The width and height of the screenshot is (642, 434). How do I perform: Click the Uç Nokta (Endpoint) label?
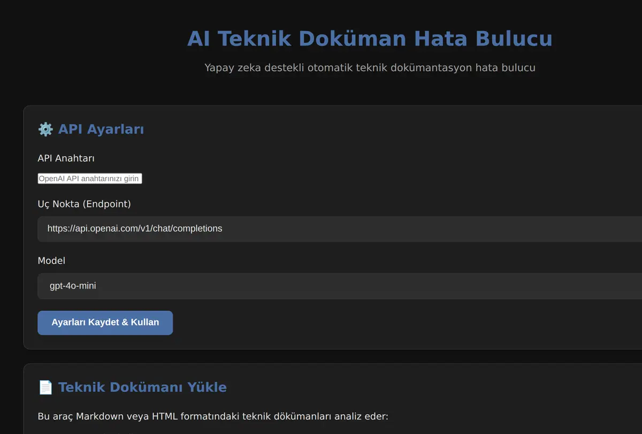click(x=85, y=204)
